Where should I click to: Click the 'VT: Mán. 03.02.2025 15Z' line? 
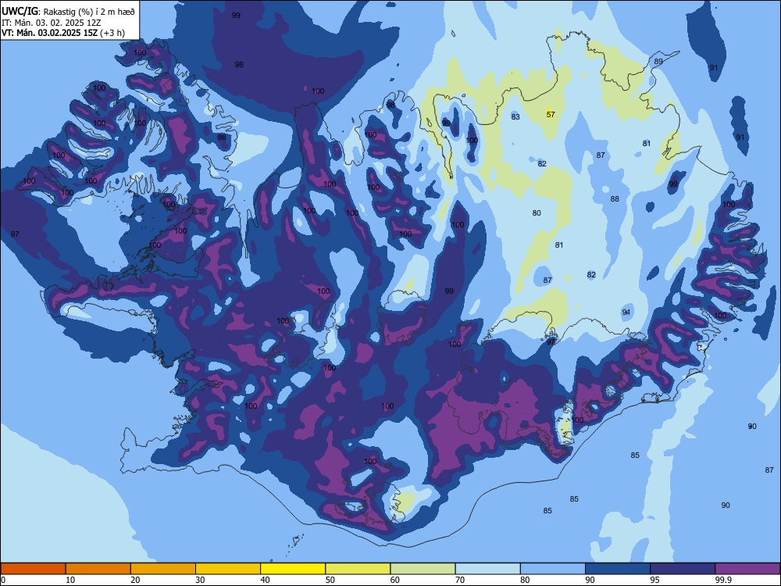pyautogui.click(x=49, y=33)
